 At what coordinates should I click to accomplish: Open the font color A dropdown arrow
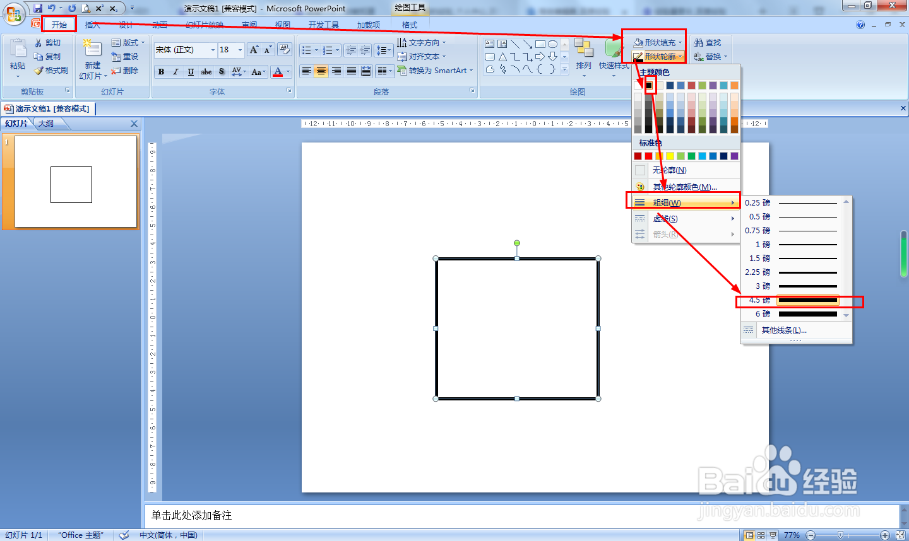pyautogui.click(x=288, y=72)
